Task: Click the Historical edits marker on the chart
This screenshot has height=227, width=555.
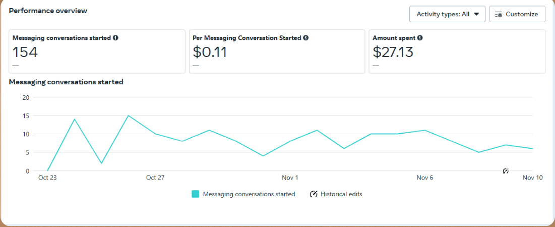Action: point(506,171)
